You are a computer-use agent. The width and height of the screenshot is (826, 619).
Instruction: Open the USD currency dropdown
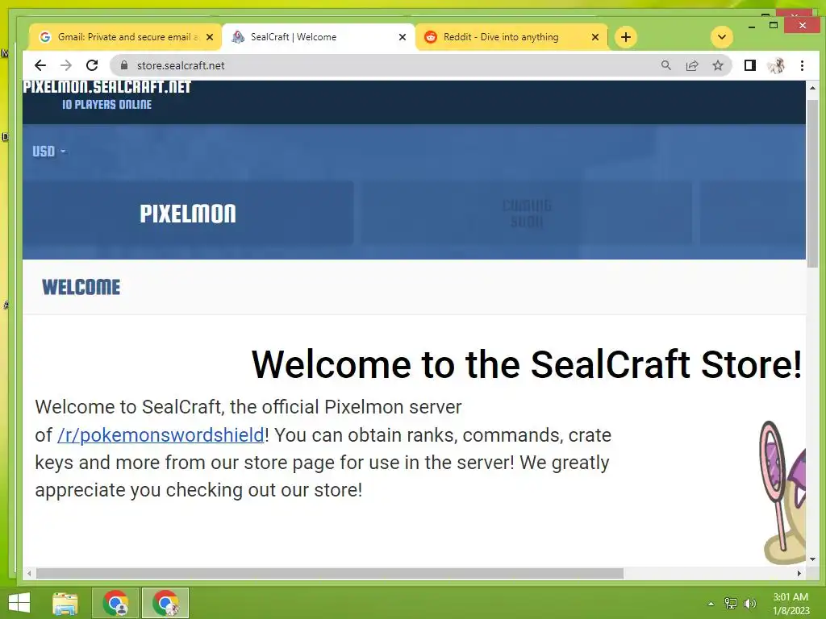tap(48, 151)
